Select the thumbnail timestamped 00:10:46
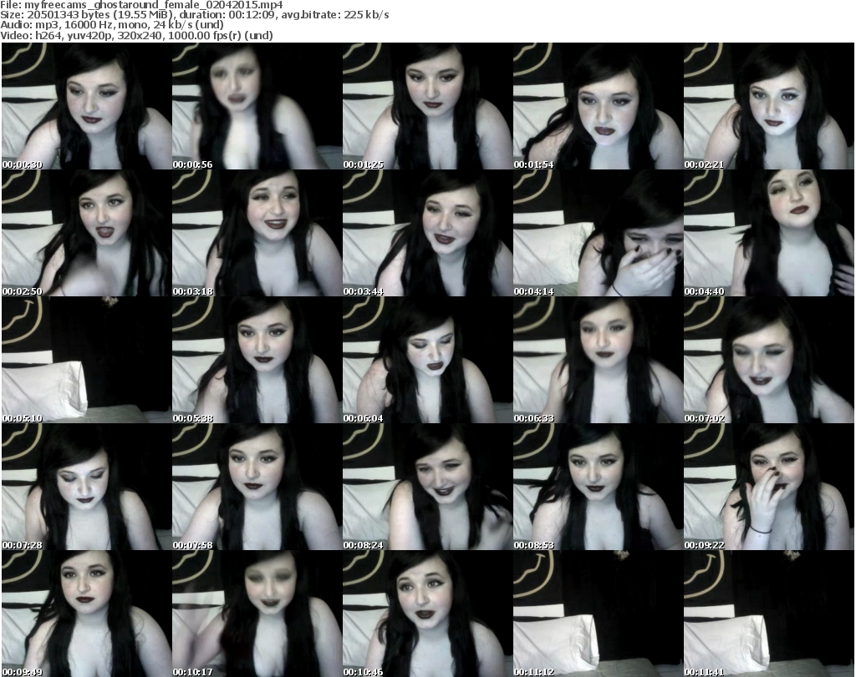Screen dimensions: 856x677 pyautogui.click(x=427, y=614)
